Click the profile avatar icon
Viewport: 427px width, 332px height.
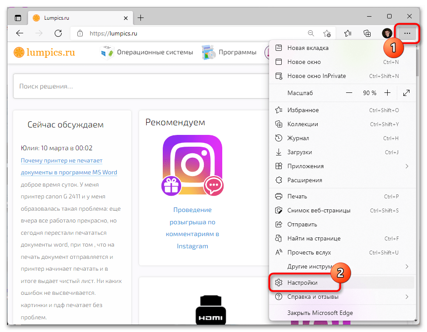click(387, 33)
